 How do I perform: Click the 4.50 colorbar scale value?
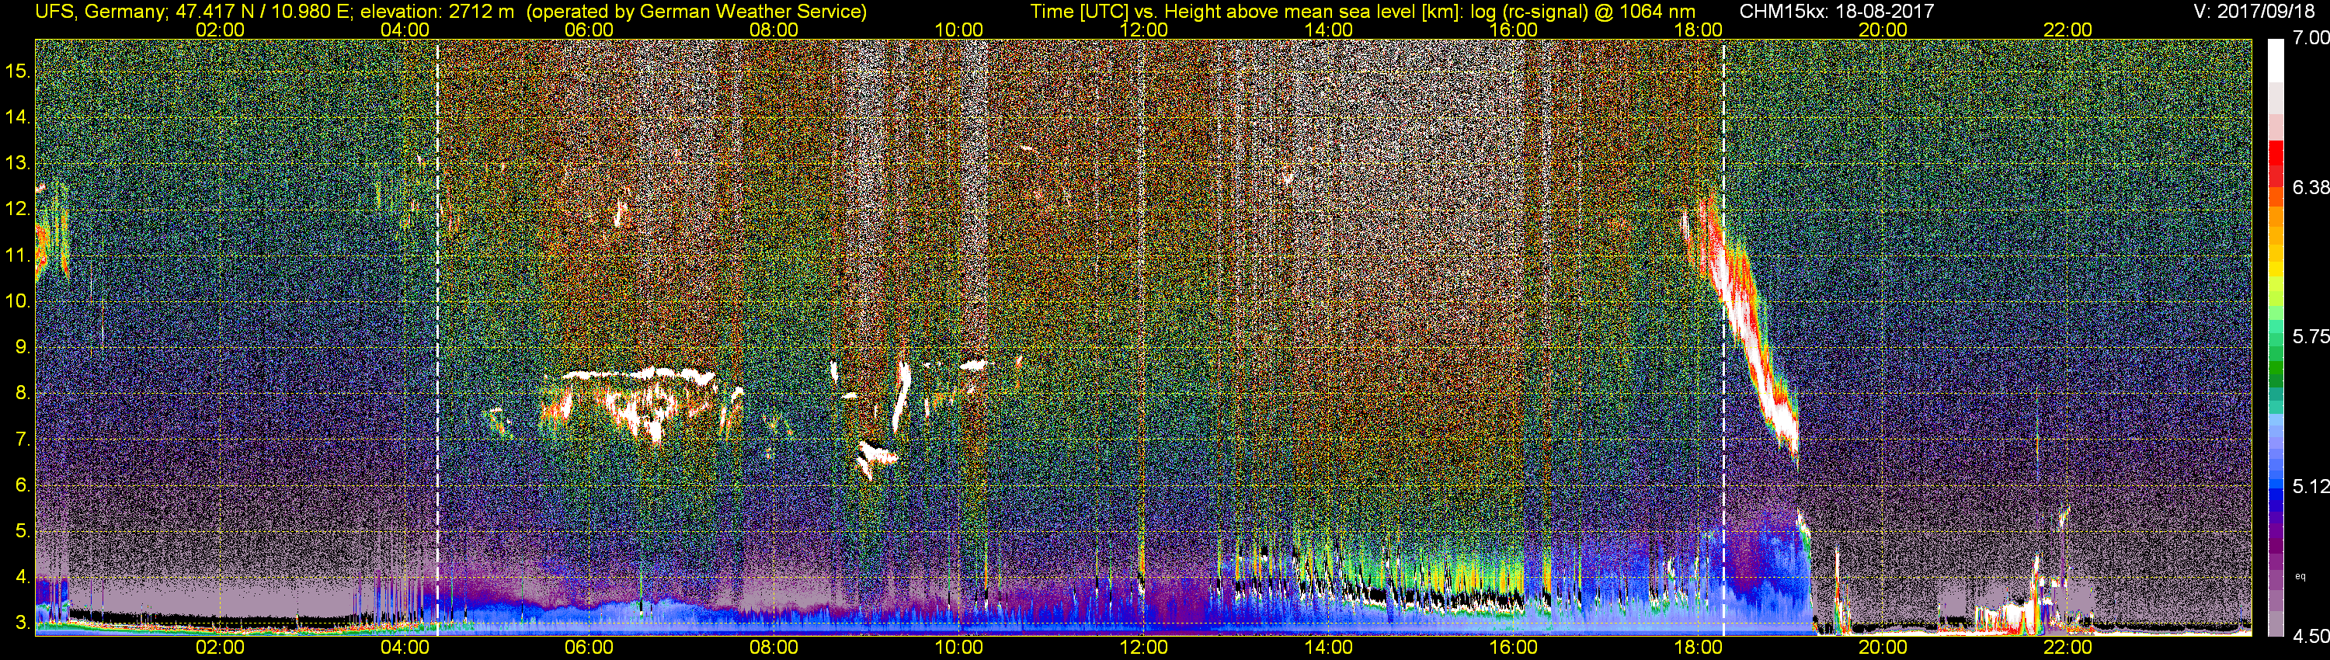(2311, 637)
